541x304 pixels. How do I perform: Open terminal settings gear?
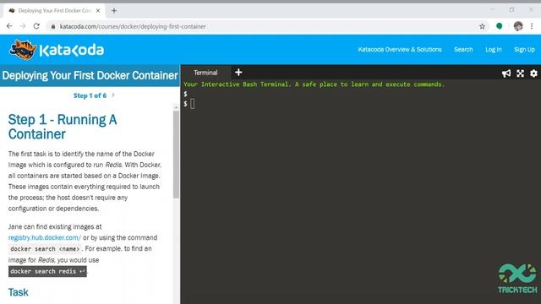[x=533, y=73]
